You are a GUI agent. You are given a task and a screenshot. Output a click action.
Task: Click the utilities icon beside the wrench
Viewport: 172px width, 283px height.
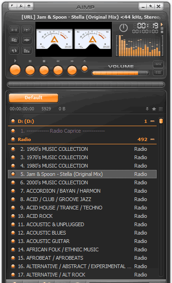(x=29, y=7)
